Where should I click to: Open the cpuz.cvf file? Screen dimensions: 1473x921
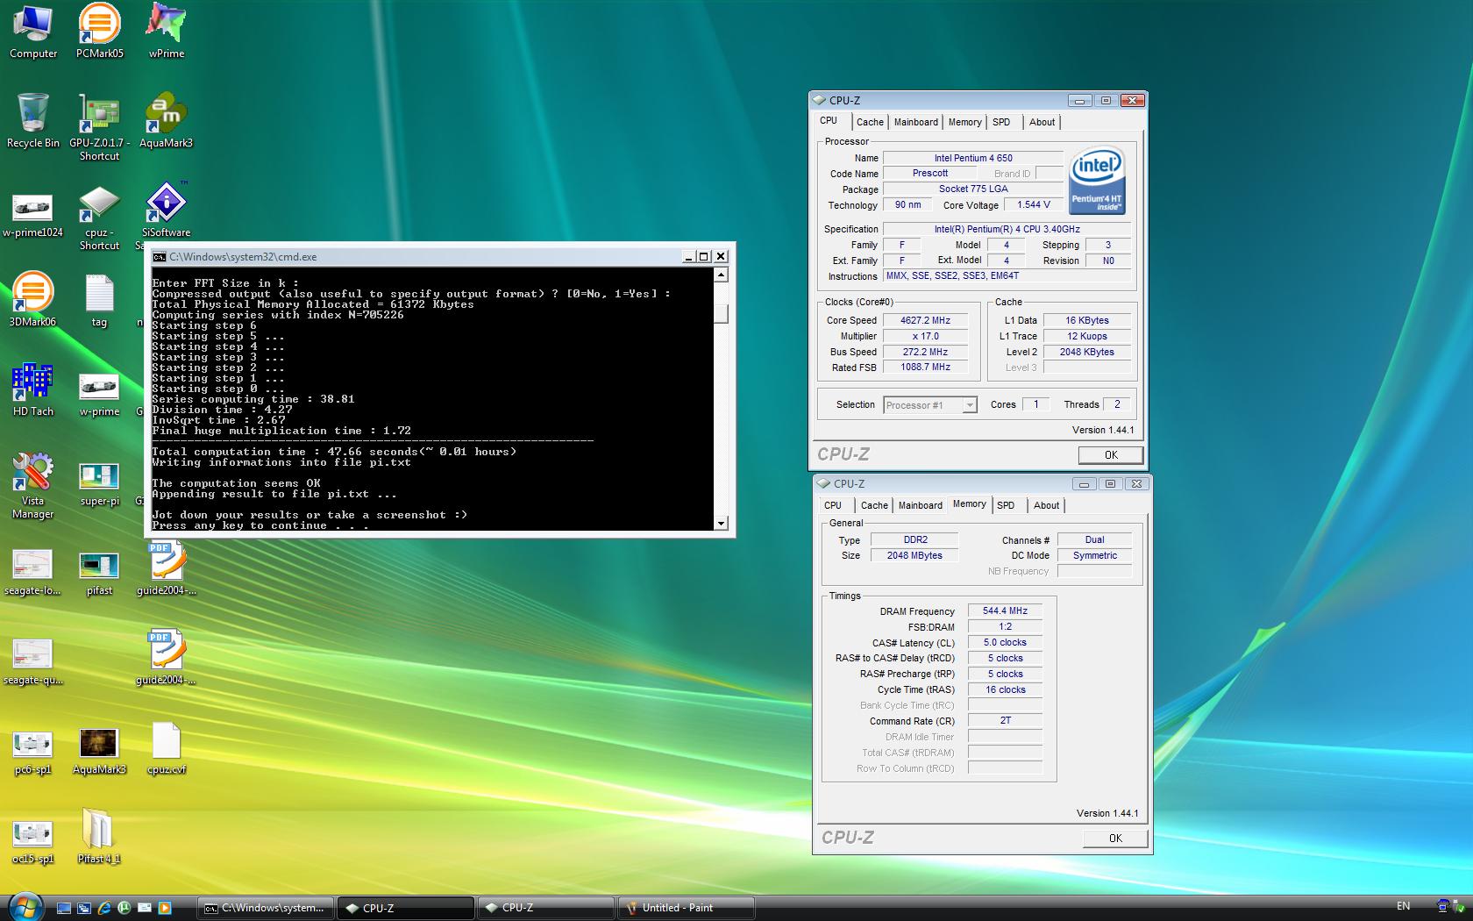pos(166,750)
